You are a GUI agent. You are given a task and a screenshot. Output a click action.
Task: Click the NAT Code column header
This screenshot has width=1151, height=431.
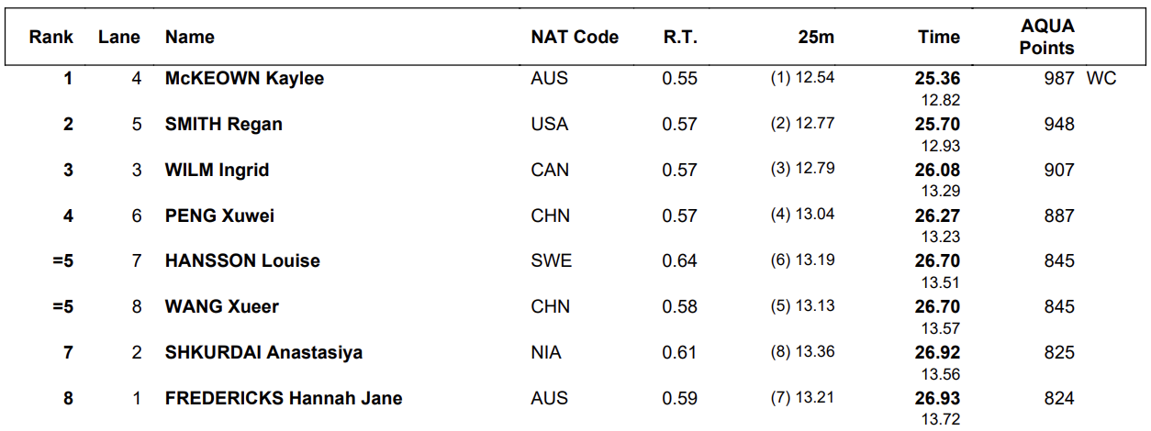tap(575, 38)
